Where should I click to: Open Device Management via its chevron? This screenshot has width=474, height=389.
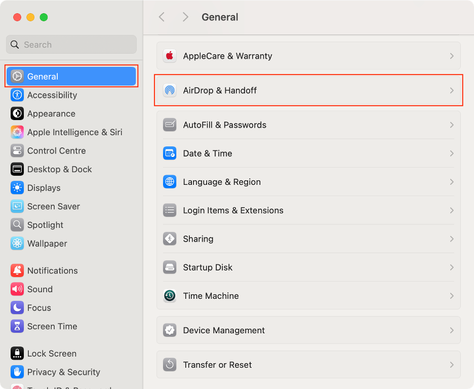pos(452,330)
